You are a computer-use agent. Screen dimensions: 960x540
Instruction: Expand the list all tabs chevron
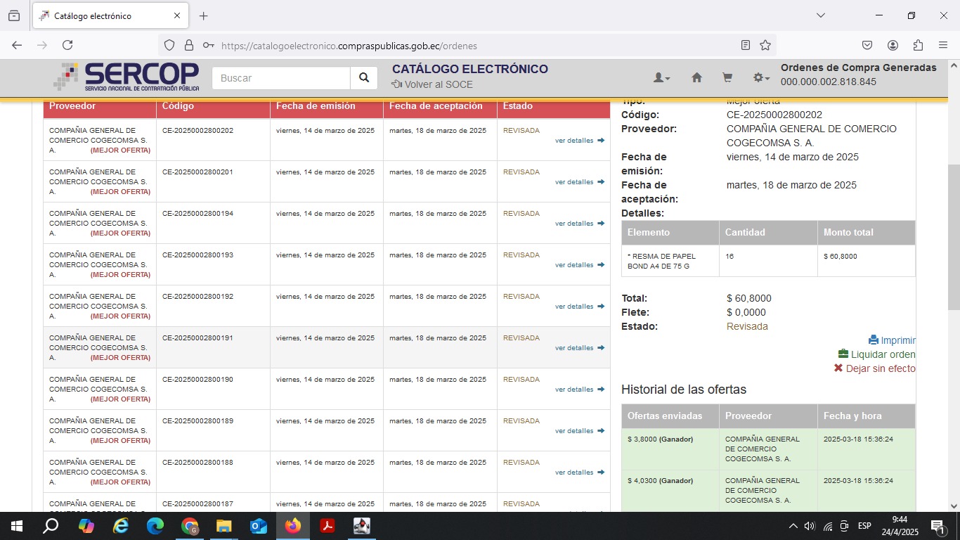[x=820, y=15]
